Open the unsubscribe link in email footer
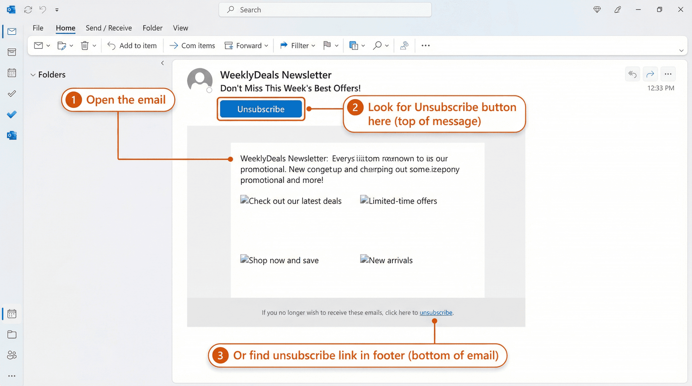 (435, 313)
